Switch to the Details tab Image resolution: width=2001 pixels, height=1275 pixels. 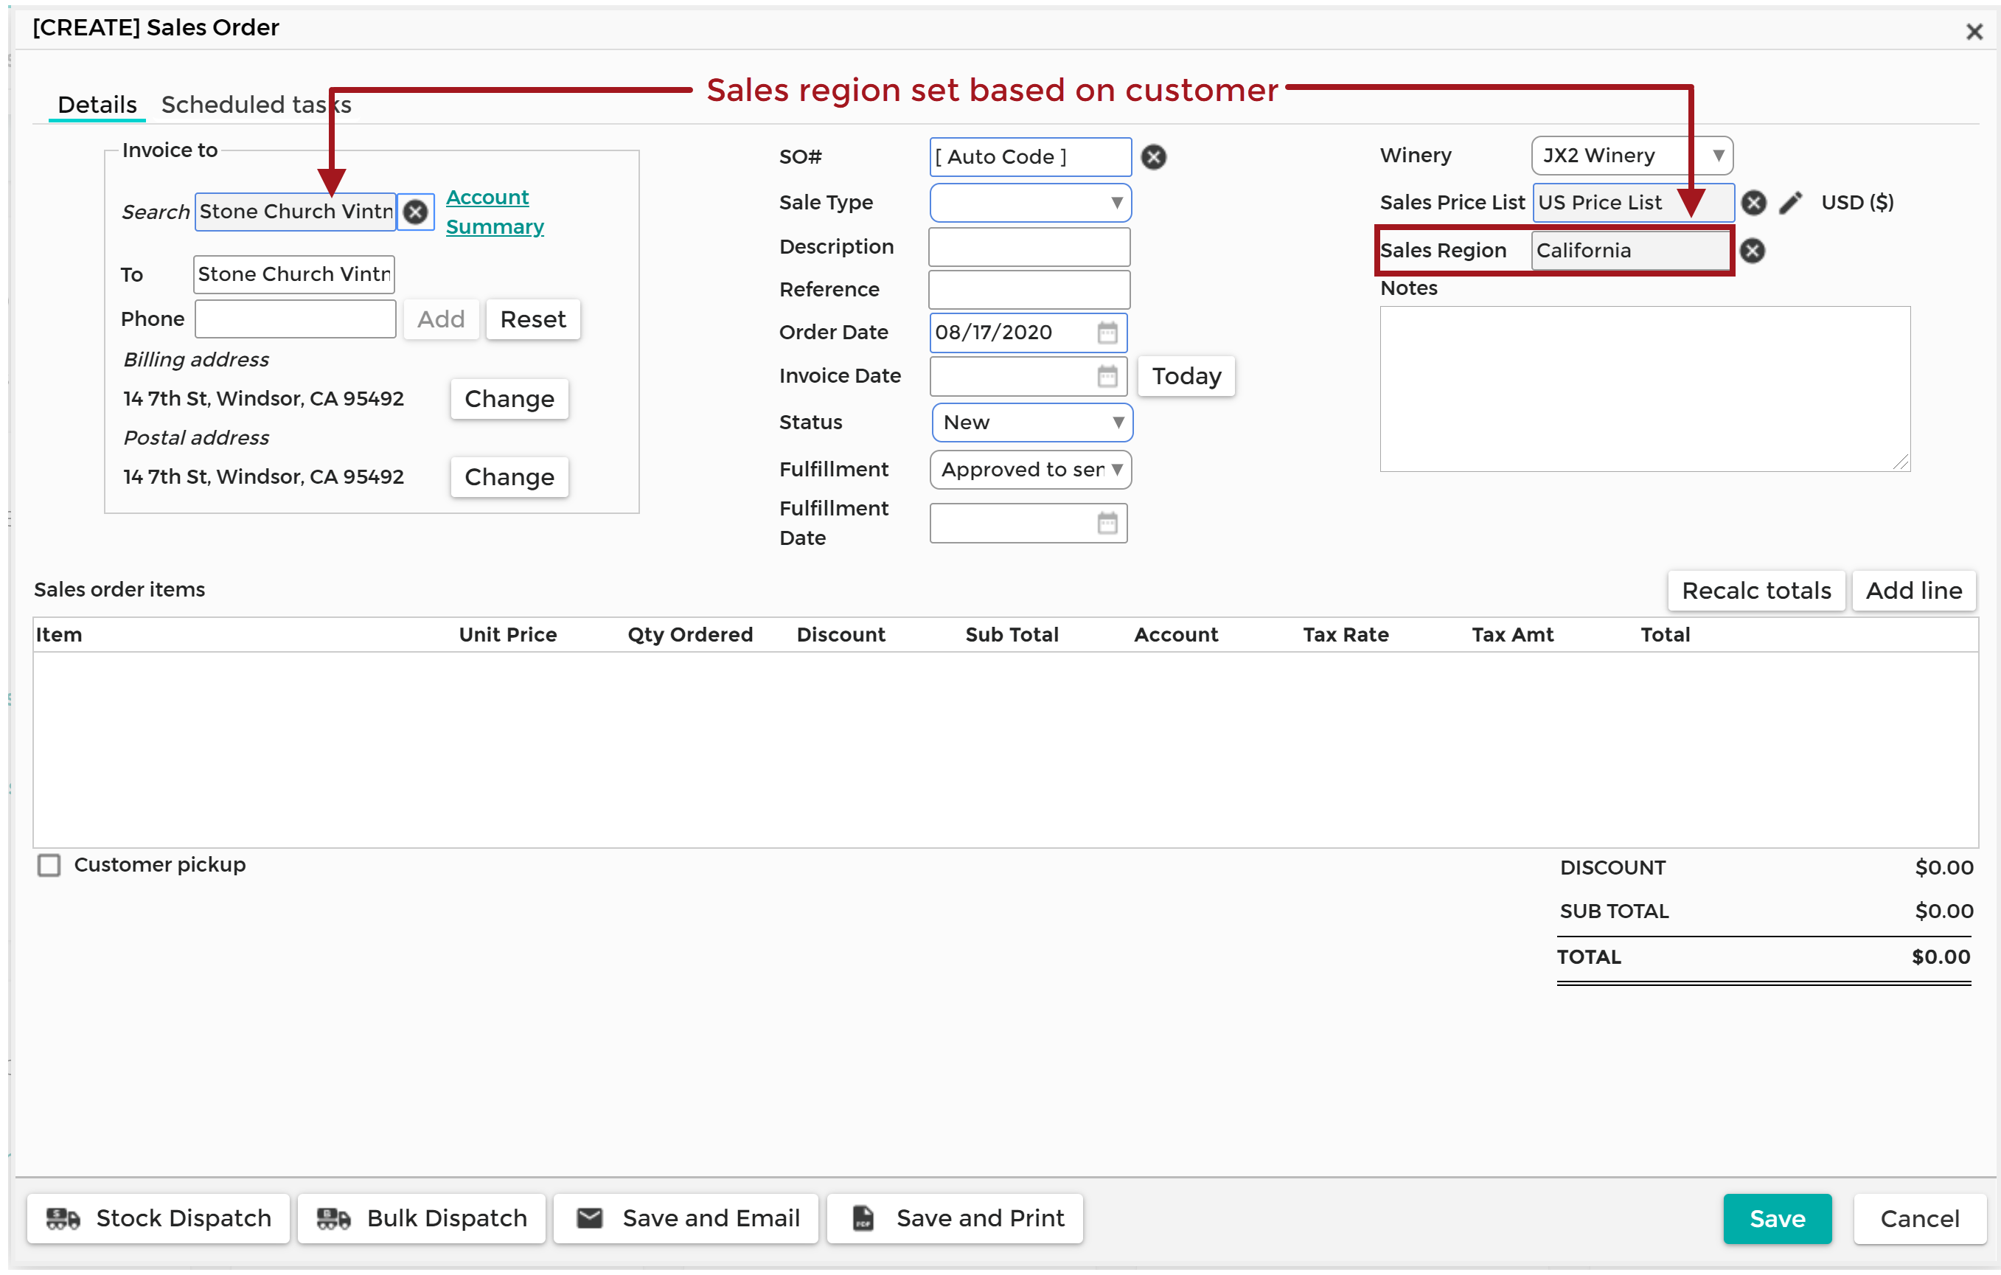click(x=97, y=105)
